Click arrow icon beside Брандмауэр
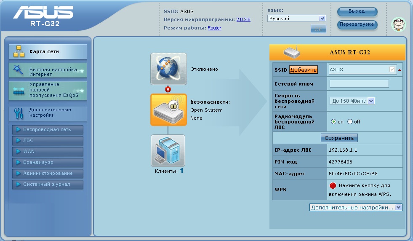Viewport: 413px width, 241px height. pos(18,163)
